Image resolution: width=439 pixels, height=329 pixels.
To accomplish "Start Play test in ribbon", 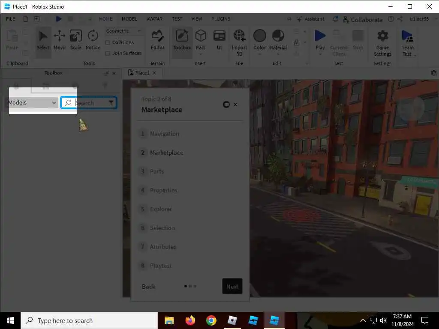I will pos(320,39).
